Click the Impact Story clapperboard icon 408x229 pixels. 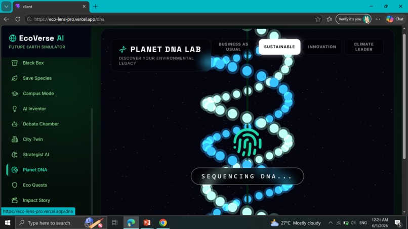pos(15,200)
